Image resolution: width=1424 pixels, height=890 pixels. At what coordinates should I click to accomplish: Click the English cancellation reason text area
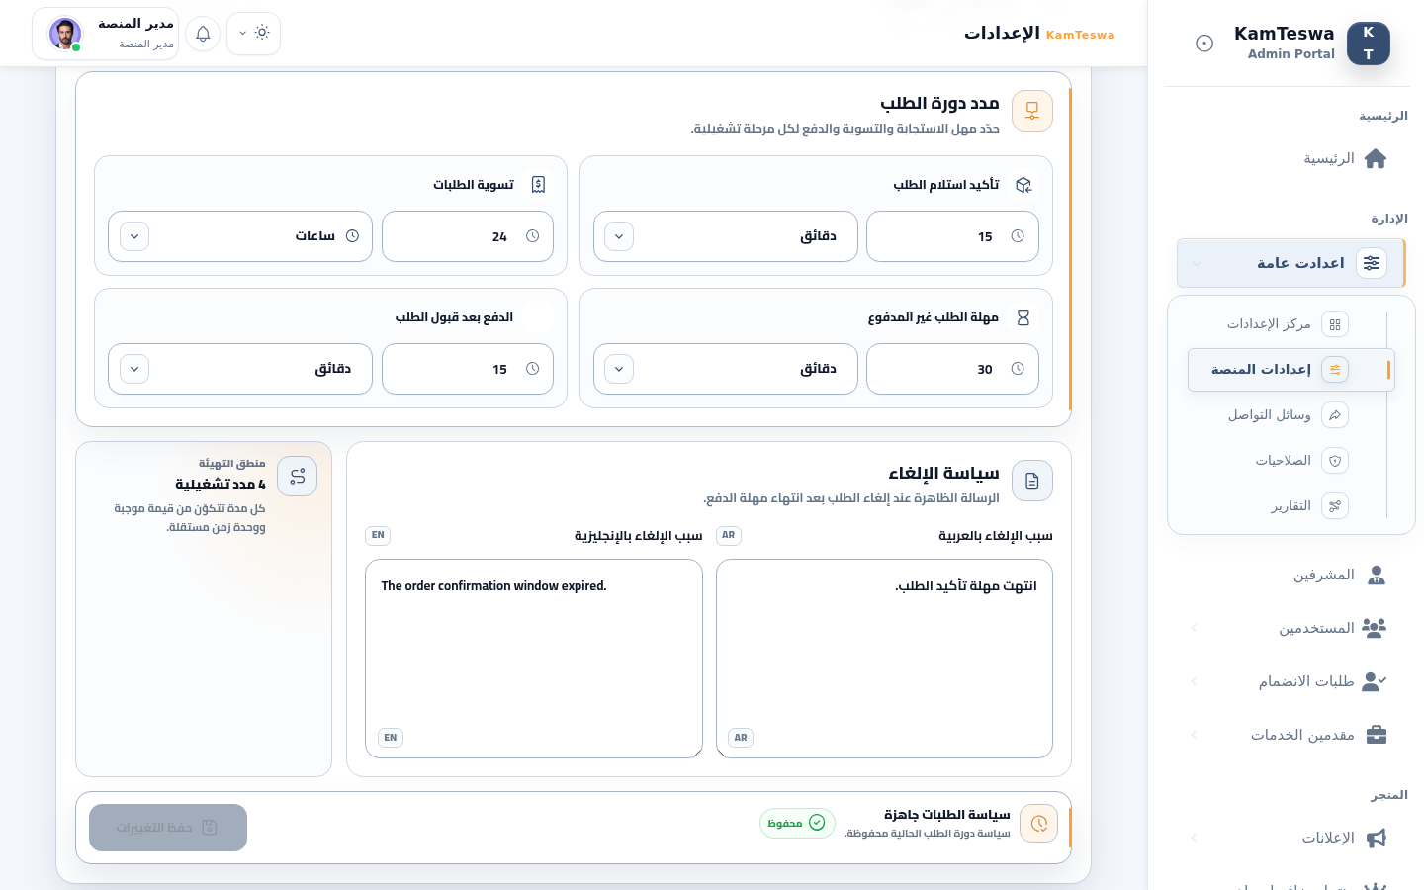pyautogui.click(x=534, y=659)
